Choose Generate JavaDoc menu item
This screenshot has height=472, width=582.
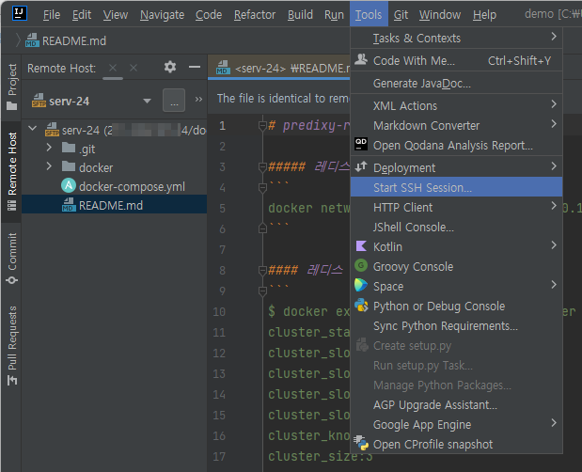[x=456, y=83]
